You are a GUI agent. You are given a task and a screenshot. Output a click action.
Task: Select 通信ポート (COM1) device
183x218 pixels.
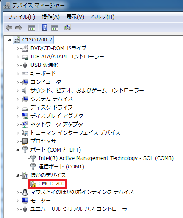tap(61, 167)
